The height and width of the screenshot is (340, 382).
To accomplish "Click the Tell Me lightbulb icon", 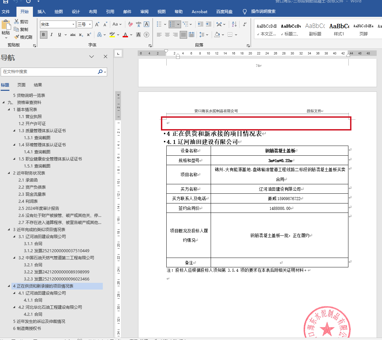I will point(245,11).
